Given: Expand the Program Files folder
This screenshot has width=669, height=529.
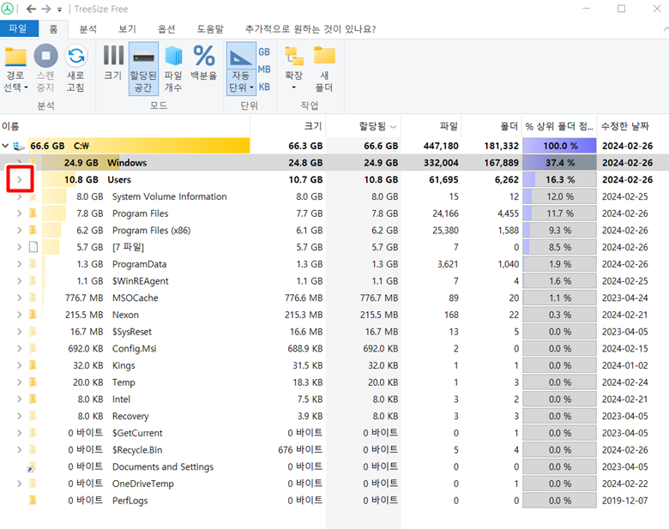Looking at the screenshot, I should coord(19,213).
